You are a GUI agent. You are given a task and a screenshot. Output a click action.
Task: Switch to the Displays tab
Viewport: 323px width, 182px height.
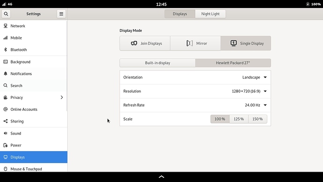pyautogui.click(x=180, y=14)
